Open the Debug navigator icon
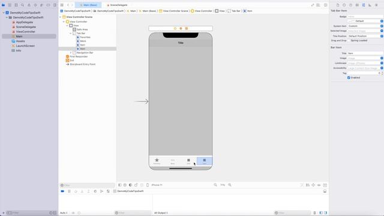Image resolution: width=384 pixels, height=216 pixels. (x=41, y=5)
